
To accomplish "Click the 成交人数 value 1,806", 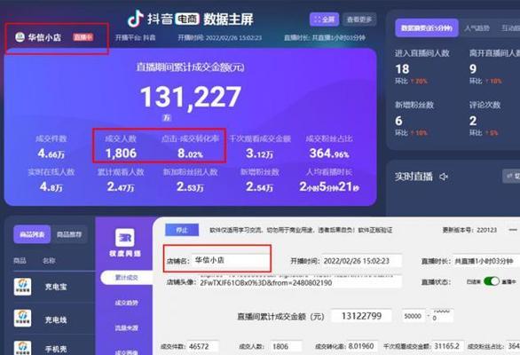I will pyautogui.click(x=121, y=154).
